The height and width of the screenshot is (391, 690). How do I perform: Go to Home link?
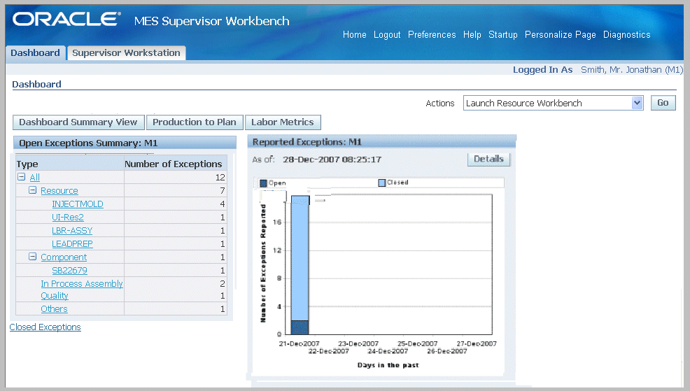point(355,35)
